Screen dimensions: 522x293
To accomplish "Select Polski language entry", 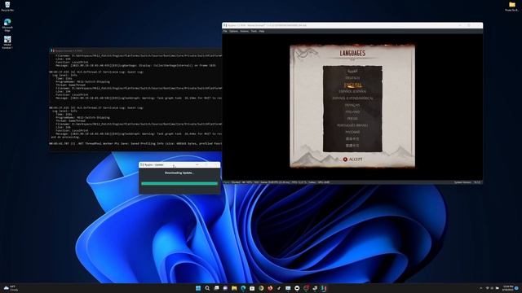I will 352,119.
